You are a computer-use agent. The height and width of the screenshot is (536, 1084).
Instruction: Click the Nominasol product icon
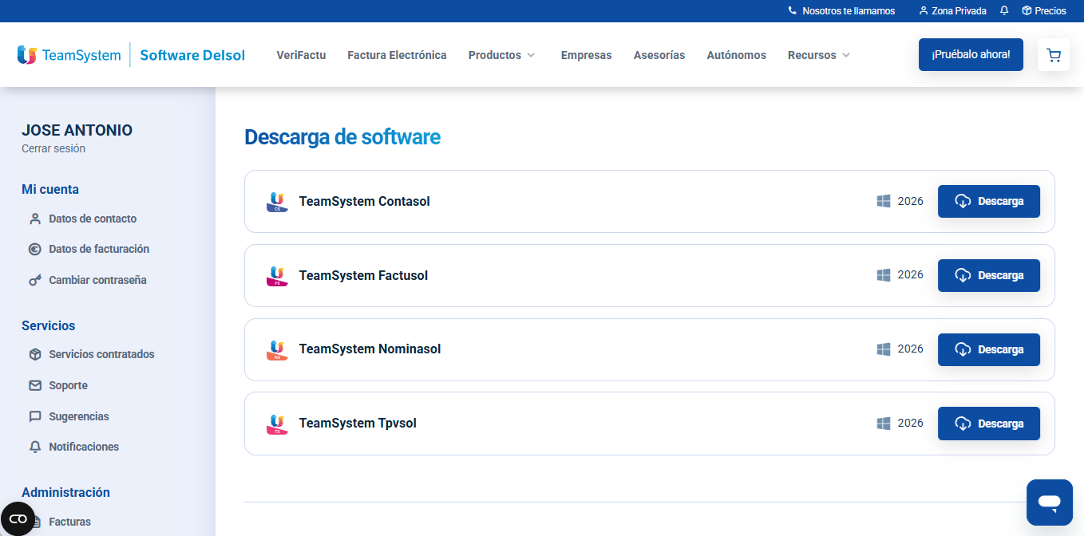(x=276, y=350)
